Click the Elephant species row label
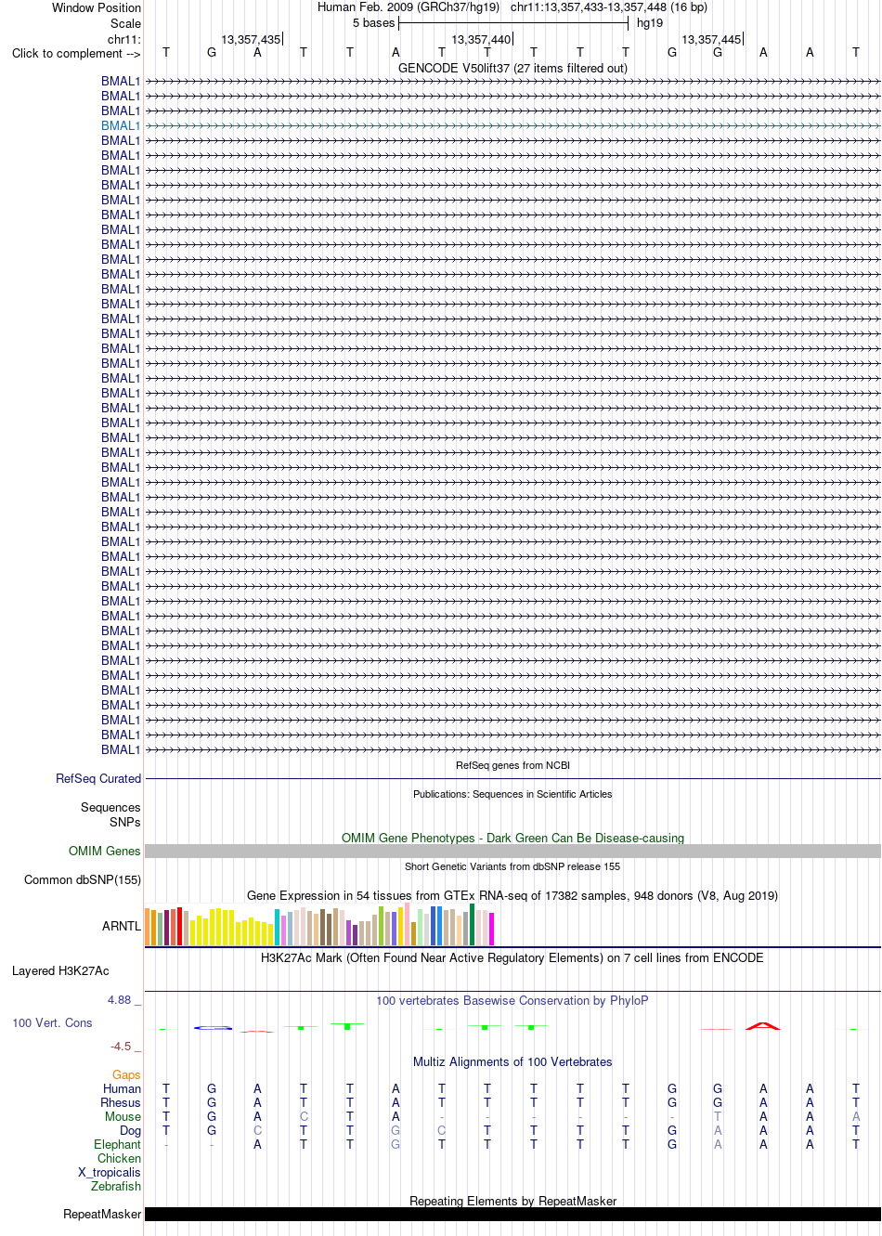Viewport: 882px width, 1236px height. pos(117,1144)
